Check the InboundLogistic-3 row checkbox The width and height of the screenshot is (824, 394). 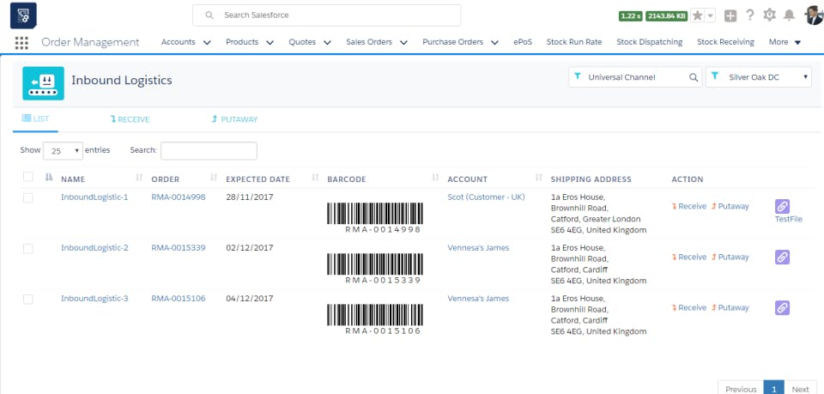[x=28, y=299]
